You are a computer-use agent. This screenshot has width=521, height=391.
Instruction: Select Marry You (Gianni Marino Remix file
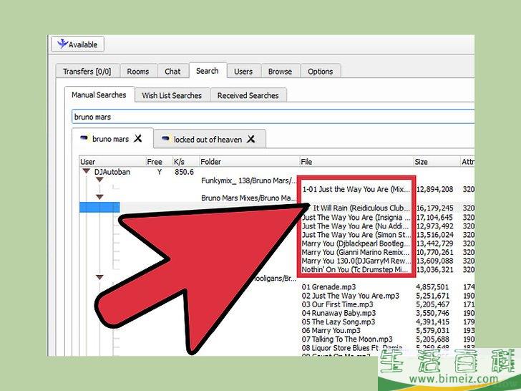[356, 252]
